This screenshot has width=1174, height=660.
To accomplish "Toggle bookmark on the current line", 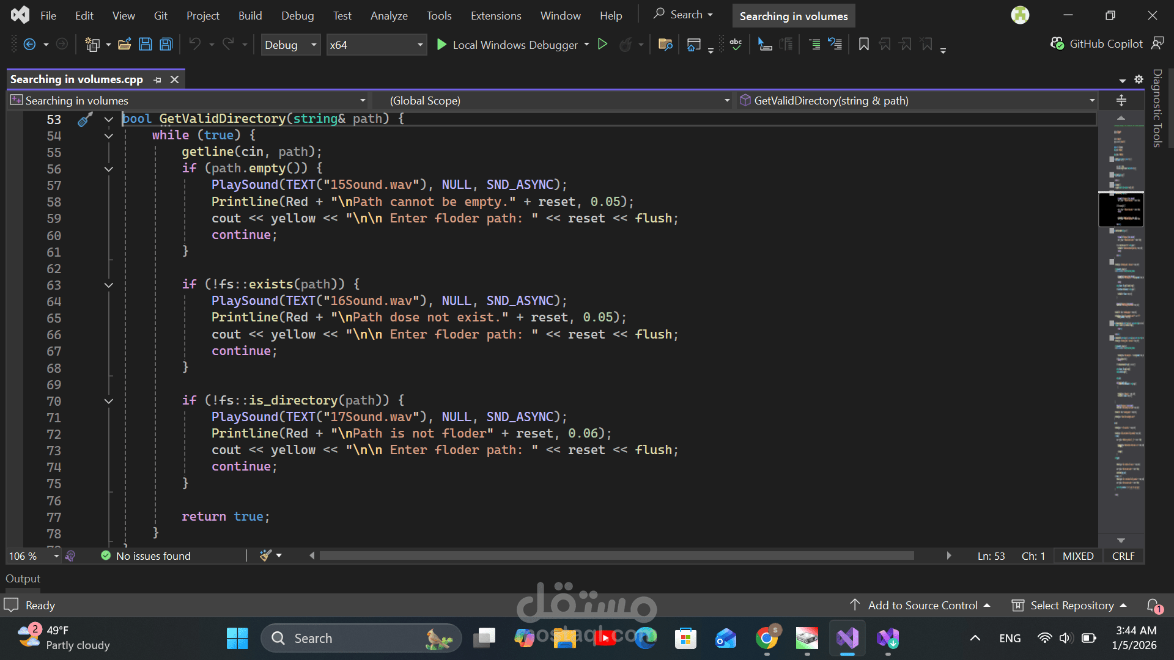I will pyautogui.click(x=863, y=45).
